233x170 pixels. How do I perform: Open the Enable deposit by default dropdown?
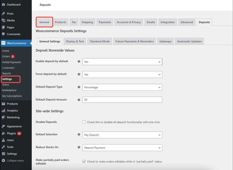tap(122, 62)
